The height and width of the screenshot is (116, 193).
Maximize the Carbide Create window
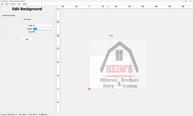(186, 1)
